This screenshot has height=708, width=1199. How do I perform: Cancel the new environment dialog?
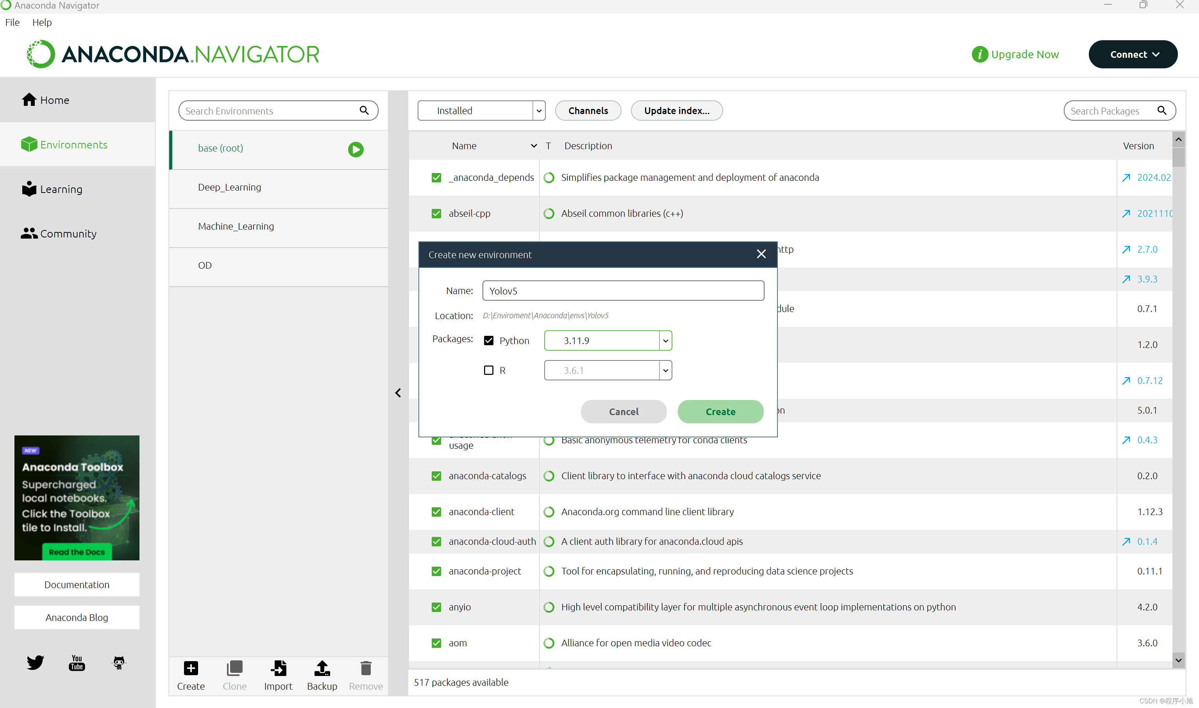(x=624, y=411)
